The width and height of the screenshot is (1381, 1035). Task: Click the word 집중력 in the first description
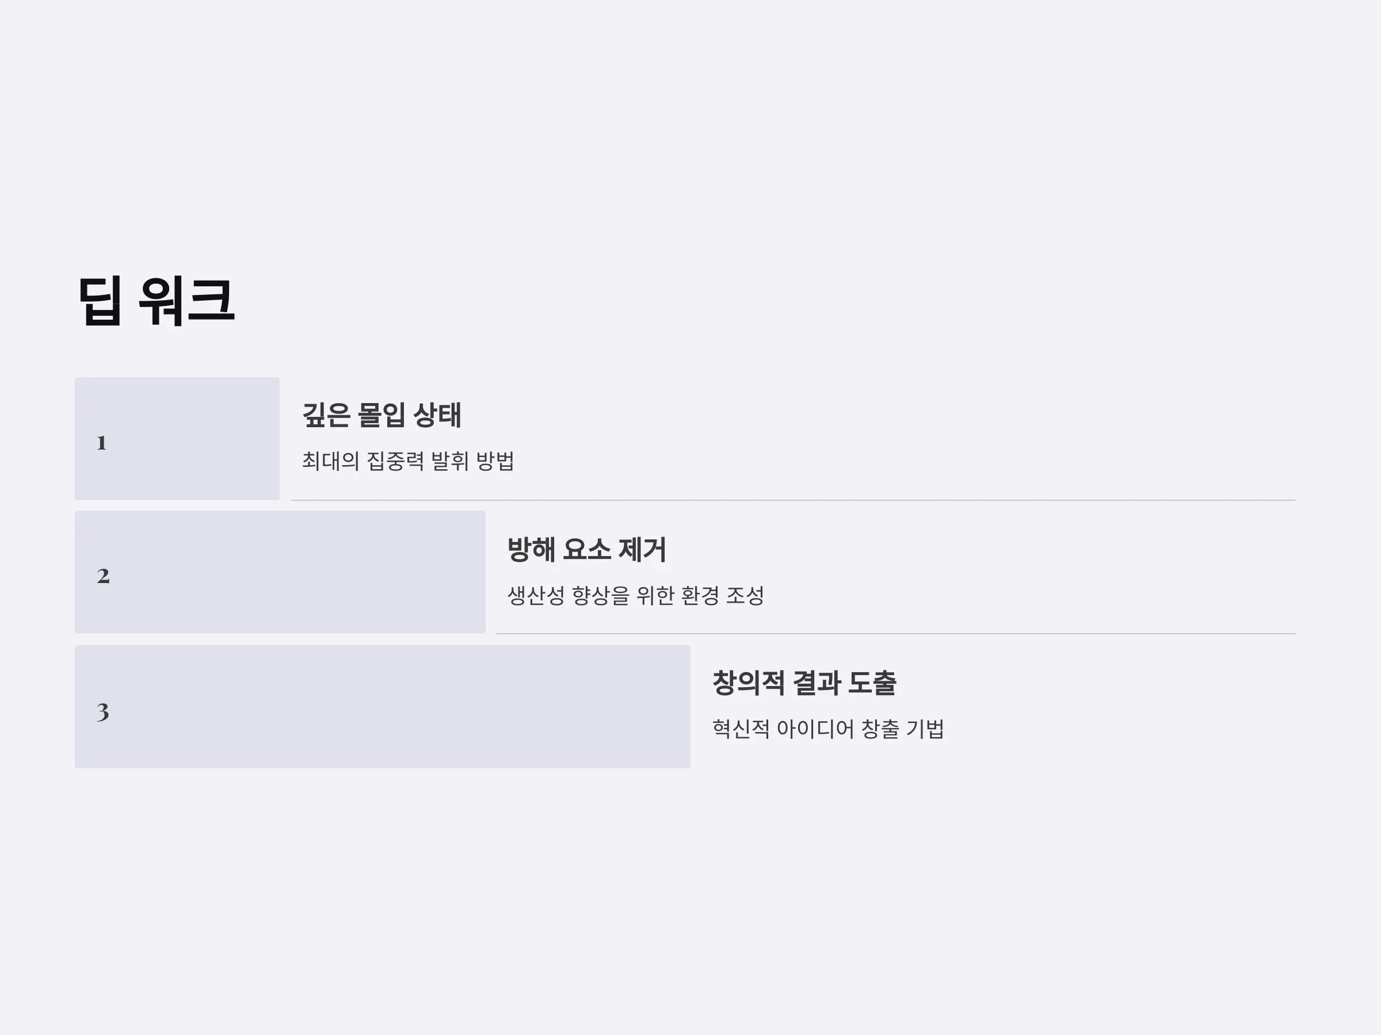pyautogui.click(x=395, y=461)
